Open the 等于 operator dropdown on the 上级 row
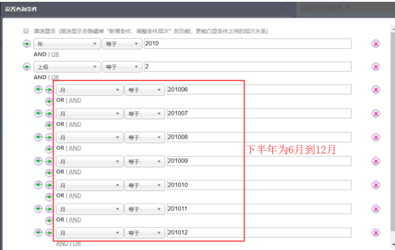Screen dimensions: 395x250 click(x=122, y=67)
